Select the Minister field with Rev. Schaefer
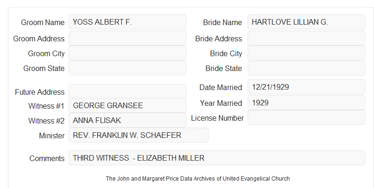The image size is (374, 188). [x=138, y=135]
